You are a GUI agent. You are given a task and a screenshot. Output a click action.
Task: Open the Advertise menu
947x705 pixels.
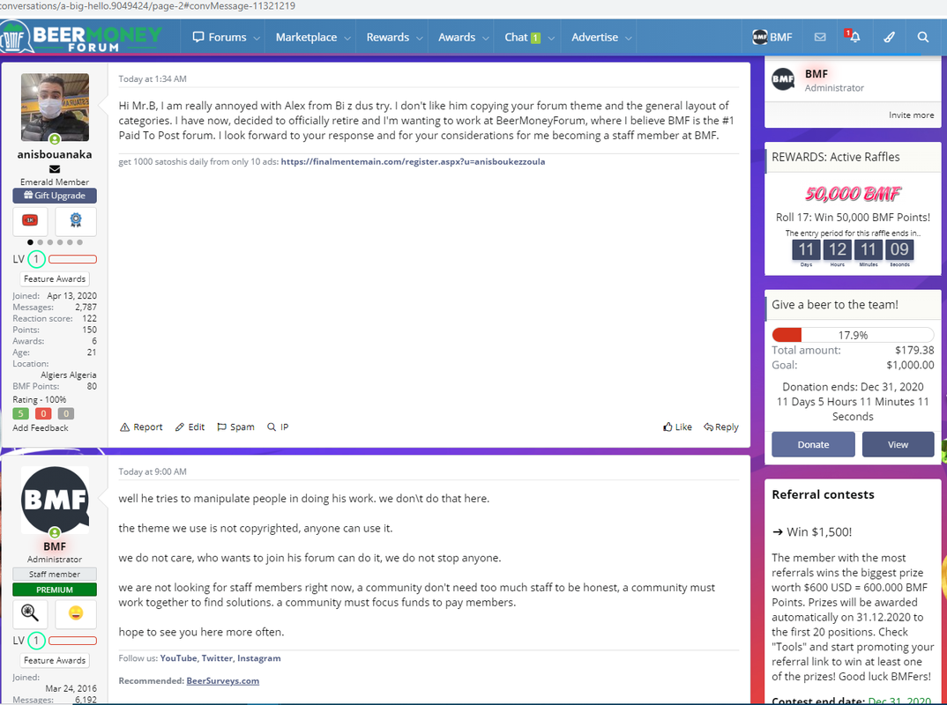click(x=595, y=37)
